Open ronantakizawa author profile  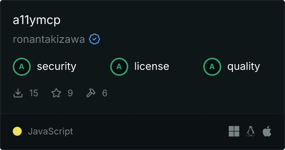49,39
